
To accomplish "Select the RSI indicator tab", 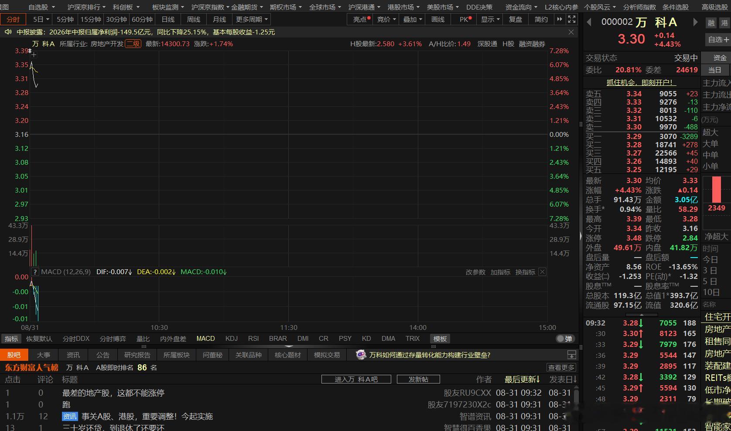I will pos(253,339).
